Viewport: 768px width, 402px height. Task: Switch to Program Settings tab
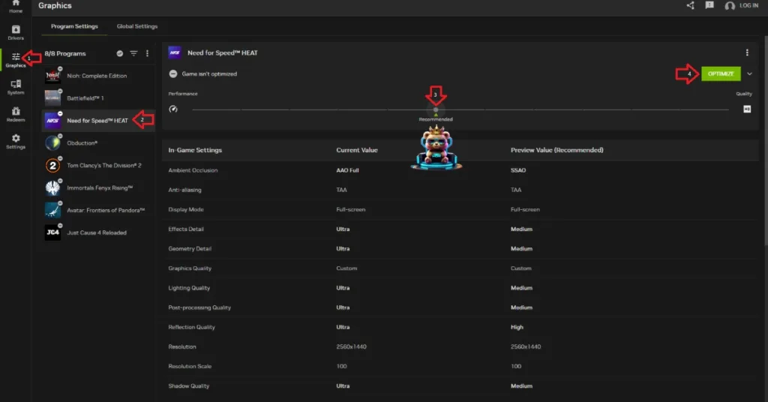pyautogui.click(x=74, y=26)
